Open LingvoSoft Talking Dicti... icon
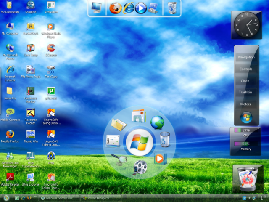The height and width of the screenshot is (202, 269). coord(51,138)
